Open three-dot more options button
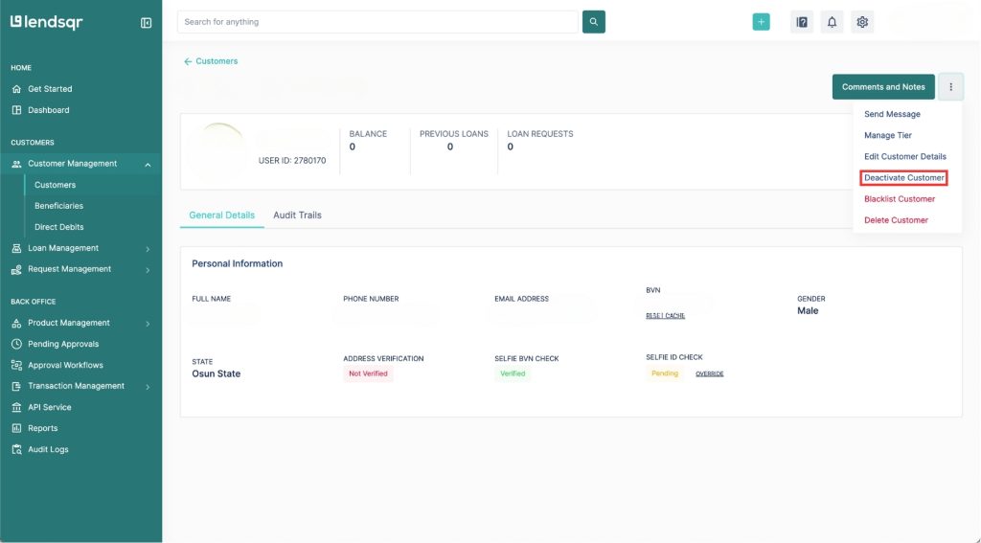Screen dimensions: 981x543 pos(950,87)
